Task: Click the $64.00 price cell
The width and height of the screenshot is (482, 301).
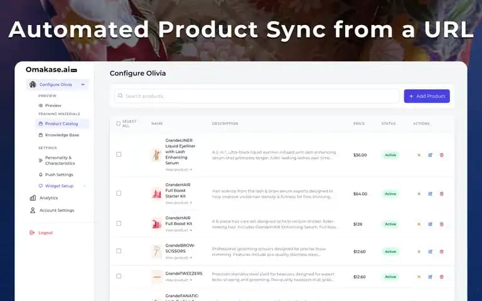Action: tap(360, 194)
